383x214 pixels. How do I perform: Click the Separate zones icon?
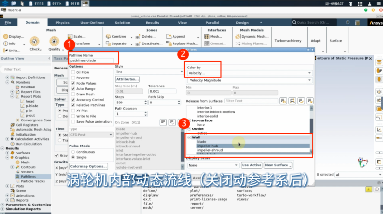[x=108, y=43]
